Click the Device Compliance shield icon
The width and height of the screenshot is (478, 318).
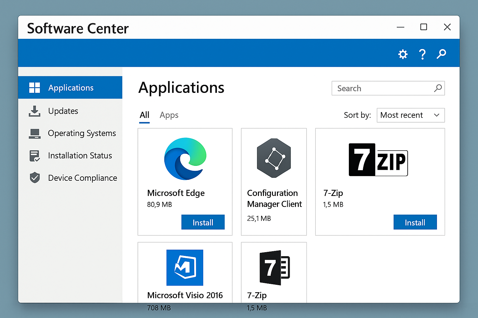(x=34, y=178)
